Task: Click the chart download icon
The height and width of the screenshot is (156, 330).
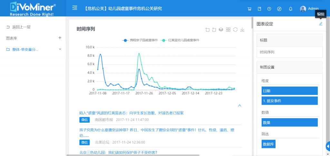Action: click(242, 30)
